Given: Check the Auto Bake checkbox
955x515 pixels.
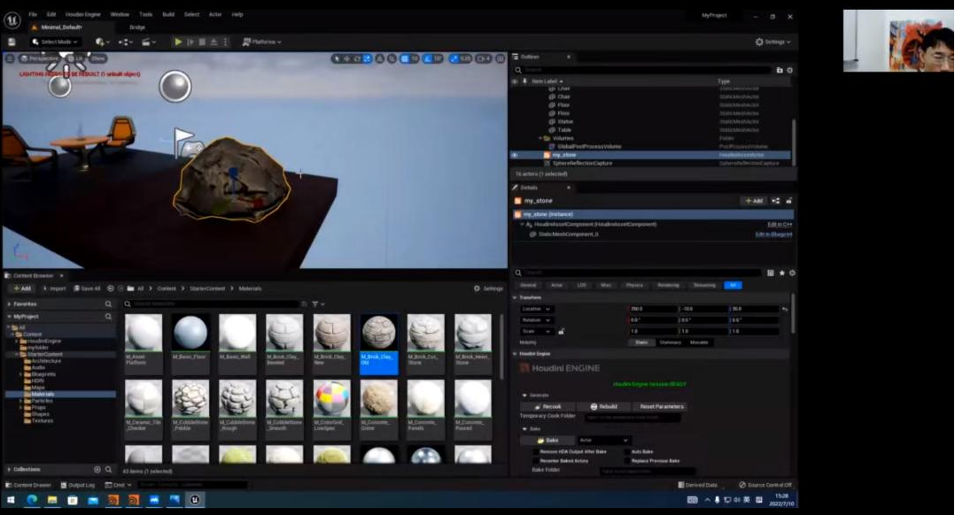Looking at the screenshot, I should (628, 451).
